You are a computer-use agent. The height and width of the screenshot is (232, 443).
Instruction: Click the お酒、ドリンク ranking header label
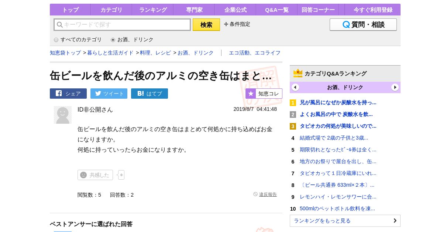(x=345, y=87)
